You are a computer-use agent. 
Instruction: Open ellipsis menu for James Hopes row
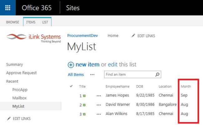(x=99, y=95)
